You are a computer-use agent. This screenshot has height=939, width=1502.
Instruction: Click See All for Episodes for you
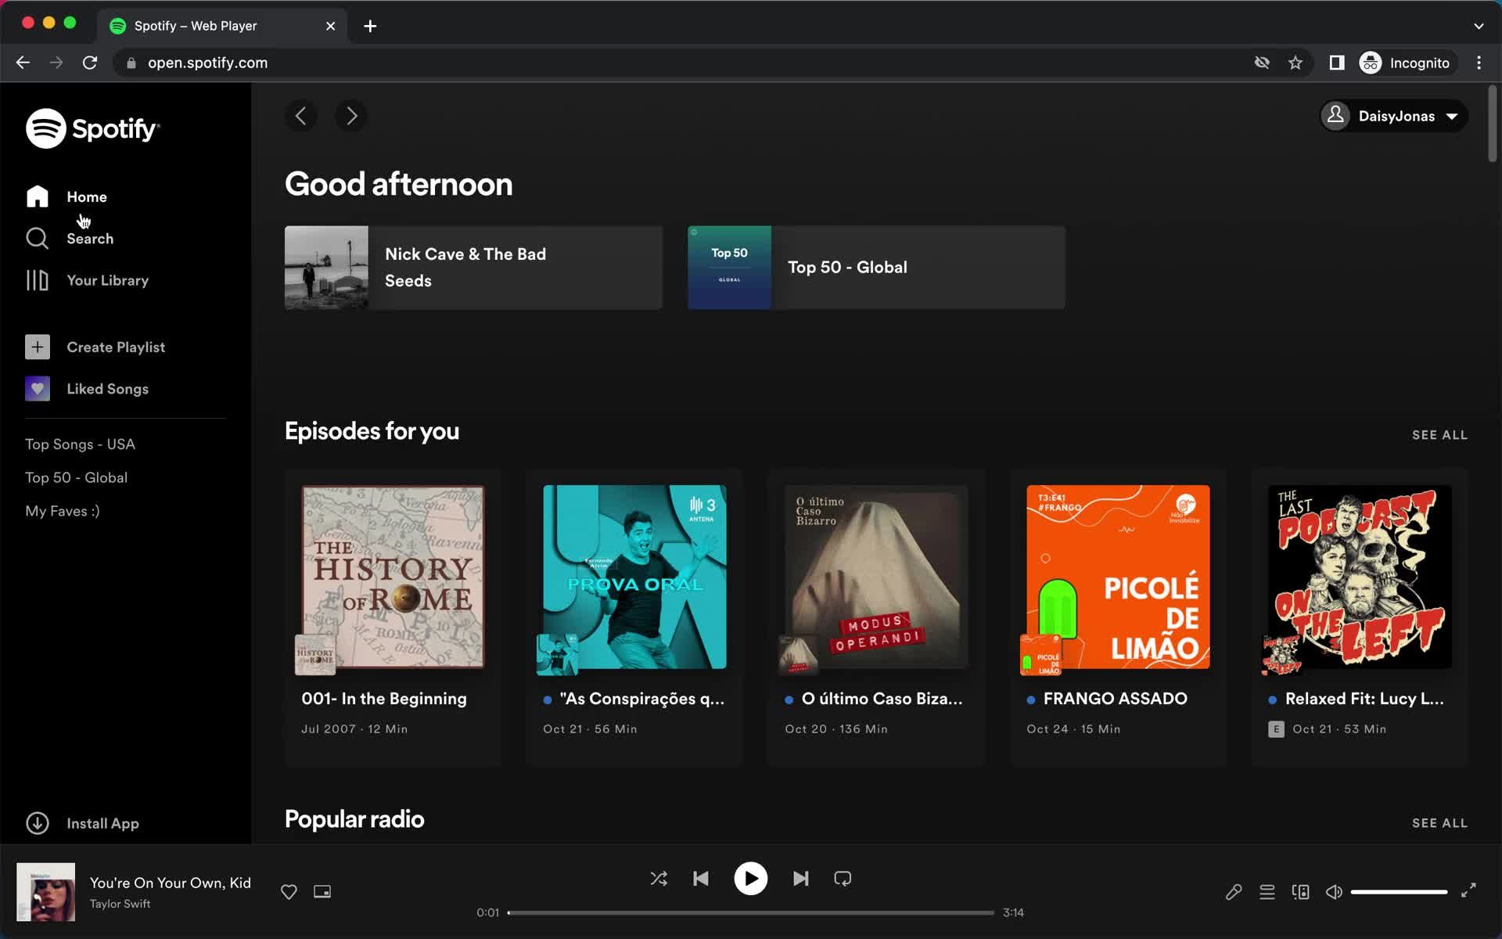(1439, 435)
